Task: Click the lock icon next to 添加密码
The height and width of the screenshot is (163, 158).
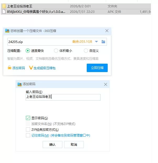Action: pos(9,67)
